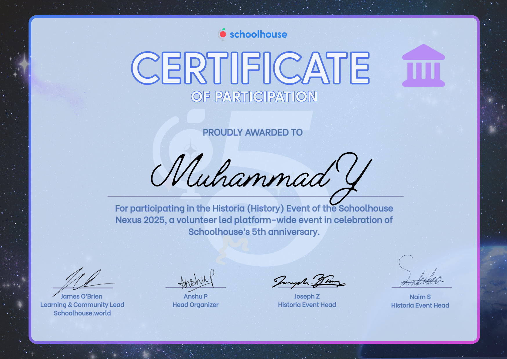Click the schoolhouse wordmark text
The width and height of the screenshot is (507, 359).
[259, 34]
